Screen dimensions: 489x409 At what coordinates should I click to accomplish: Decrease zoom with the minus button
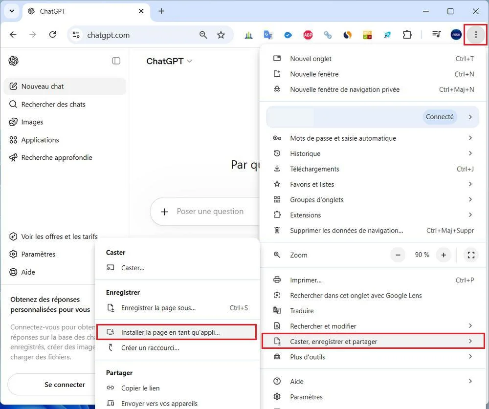[398, 255]
